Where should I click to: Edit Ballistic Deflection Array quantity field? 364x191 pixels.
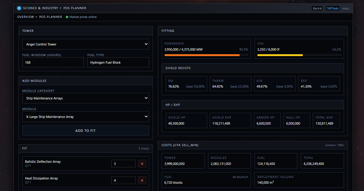click(x=123, y=164)
